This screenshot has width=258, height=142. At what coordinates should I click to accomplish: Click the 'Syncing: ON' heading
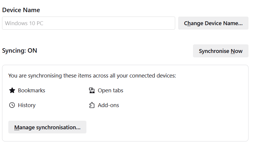click(20, 51)
